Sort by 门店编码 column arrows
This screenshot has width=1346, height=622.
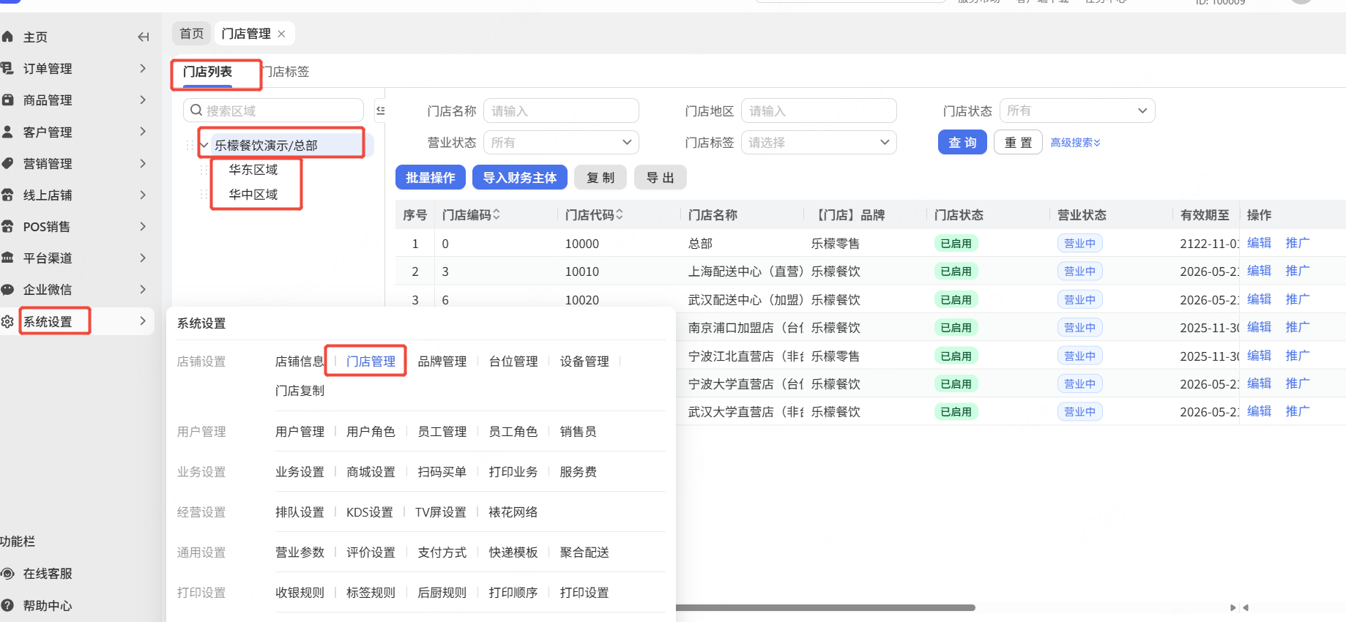tap(497, 214)
